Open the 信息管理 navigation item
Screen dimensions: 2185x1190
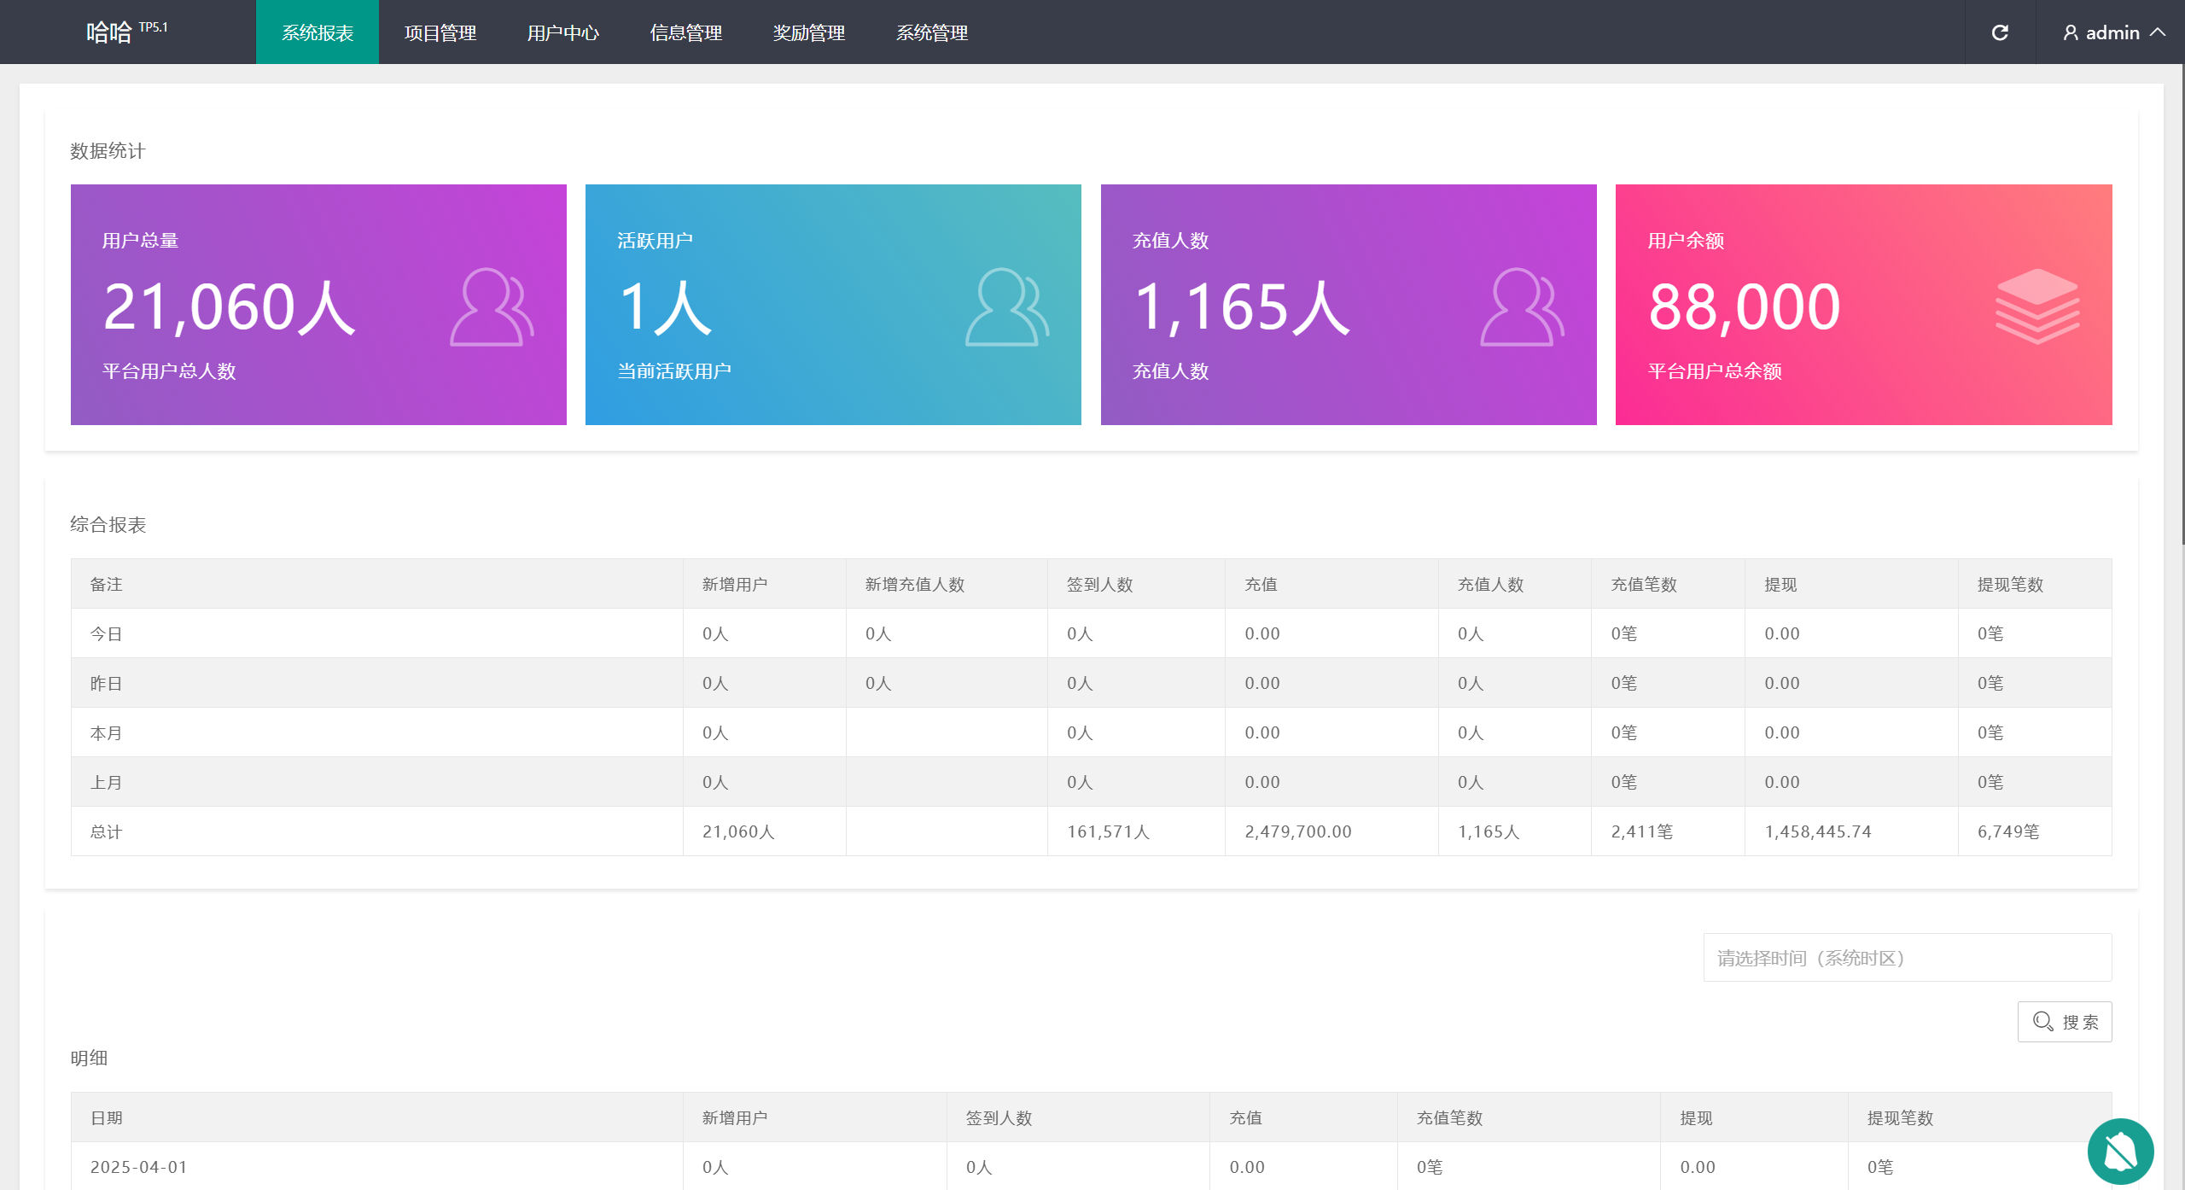click(x=686, y=32)
